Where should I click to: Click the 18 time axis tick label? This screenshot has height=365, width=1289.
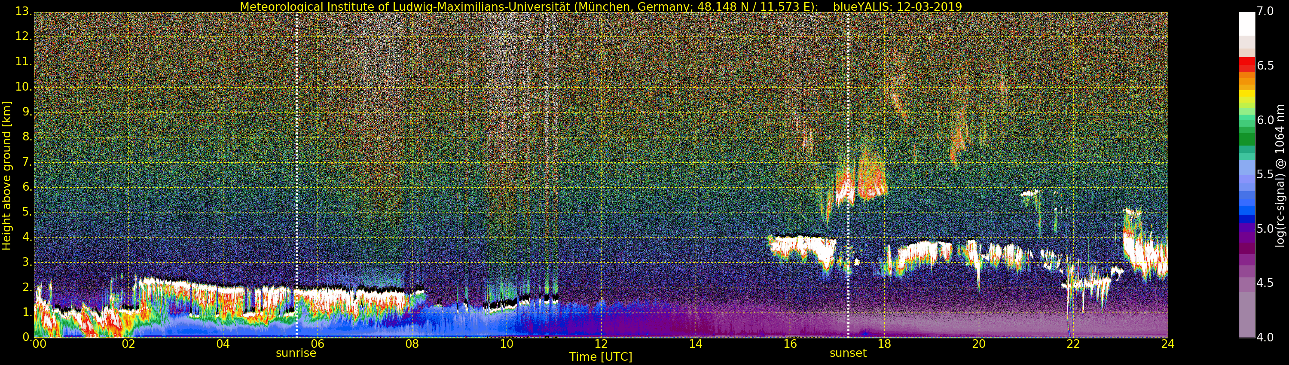point(885,344)
